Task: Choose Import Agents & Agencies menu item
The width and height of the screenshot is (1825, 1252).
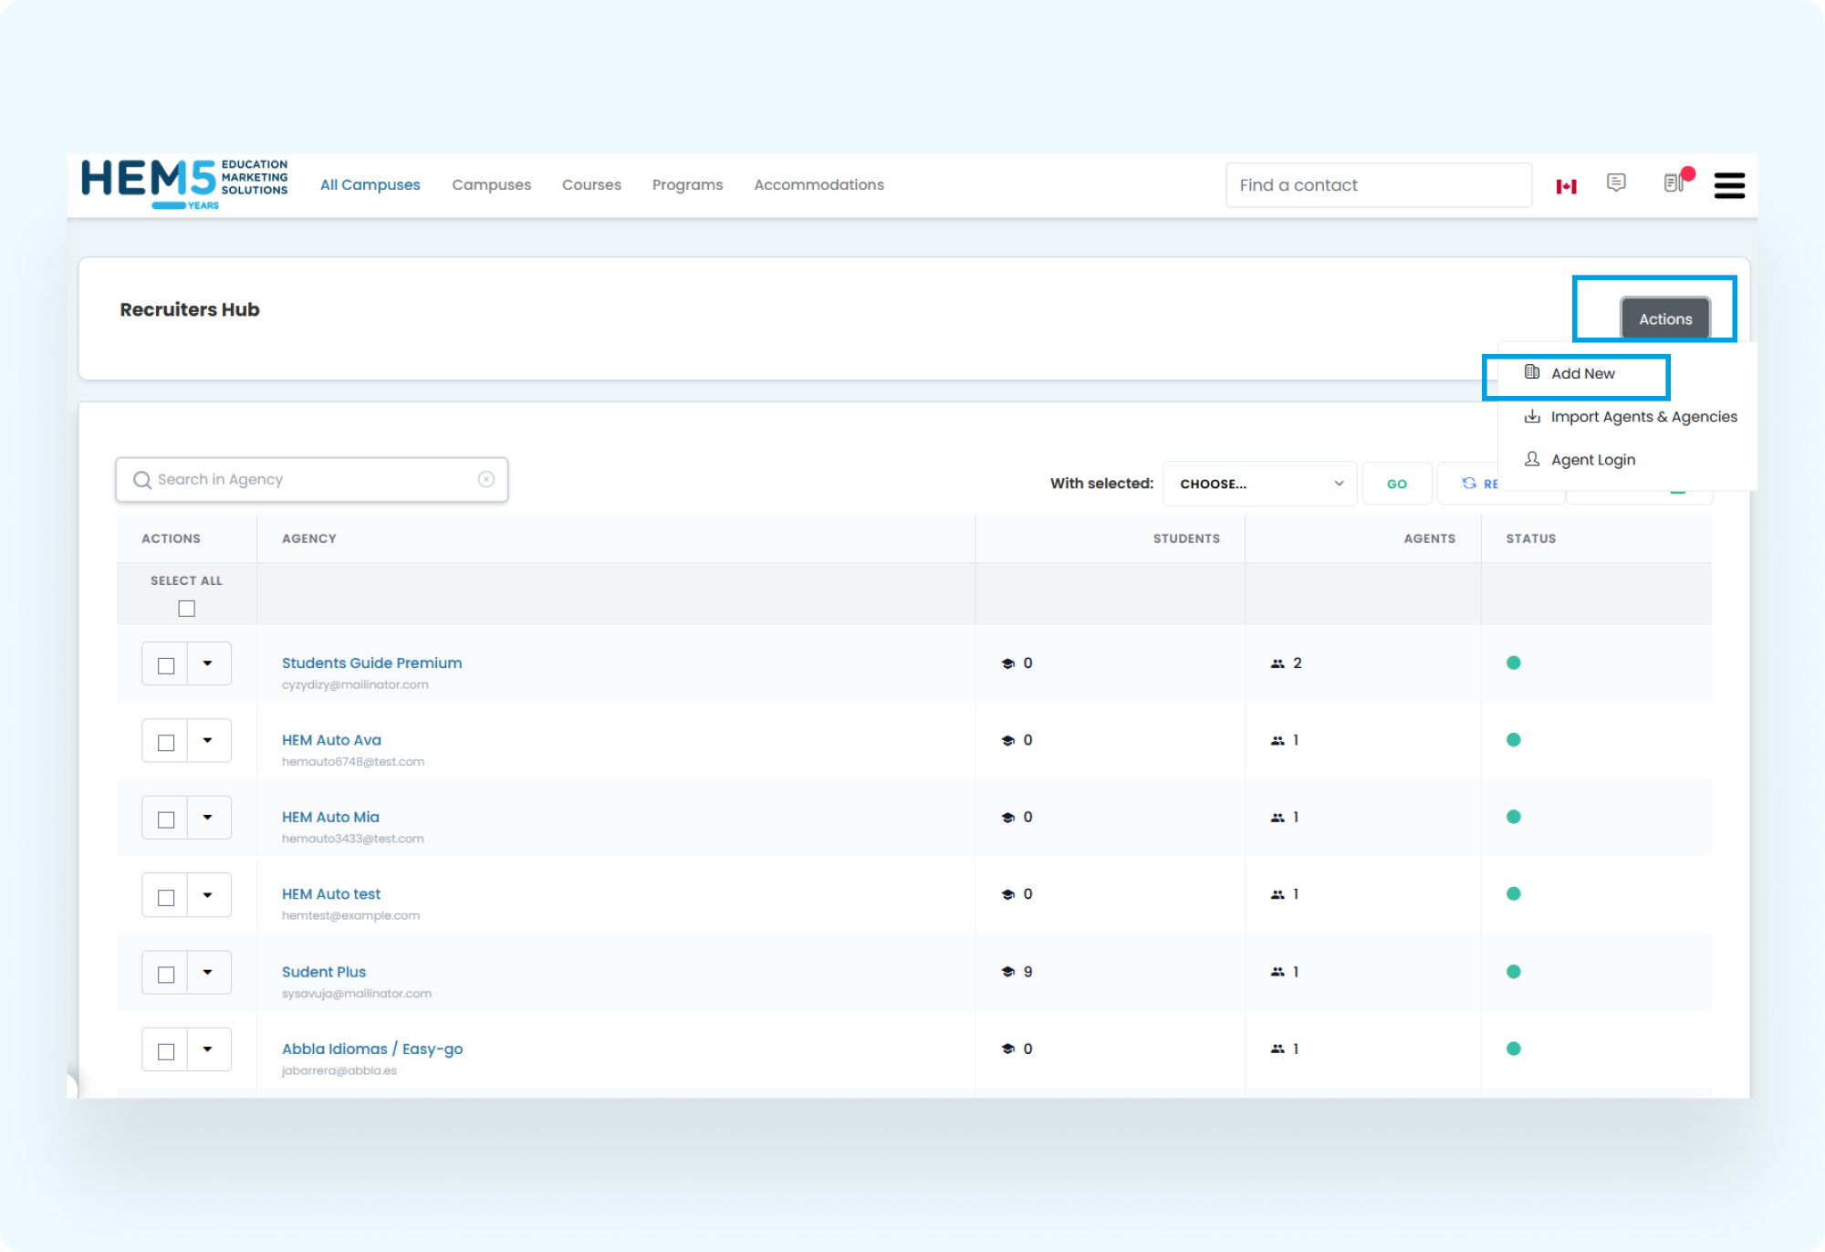Action: pyautogui.click(x=1642, y=417)
